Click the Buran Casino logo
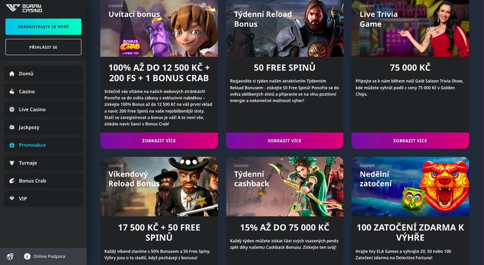The height and width of the screenshot is (265, 484). coord(24,8)
